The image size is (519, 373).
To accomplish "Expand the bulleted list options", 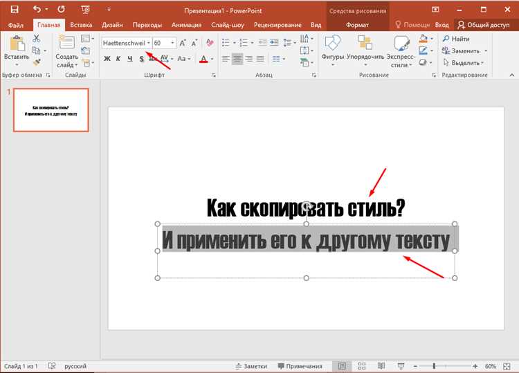I will click(x=235, y=43).
